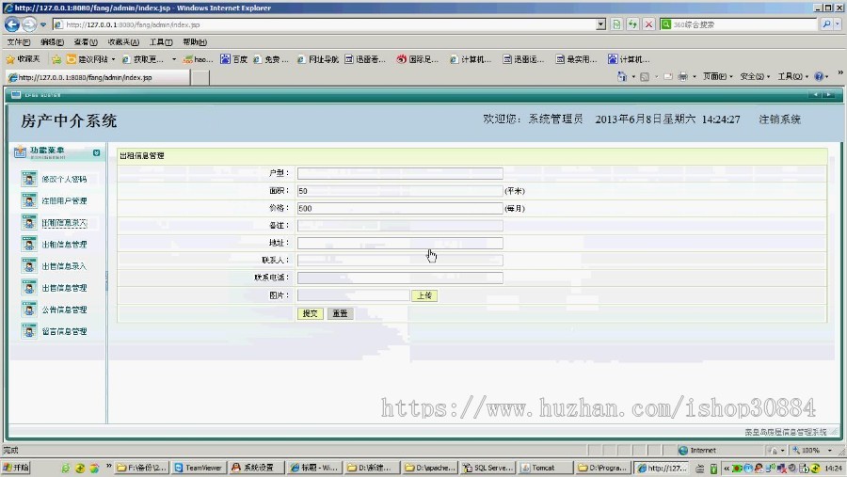This screenshot has height=477, width=847.
Task: Click the add-to-favorites-bar star icon
Action: point(56,59)
